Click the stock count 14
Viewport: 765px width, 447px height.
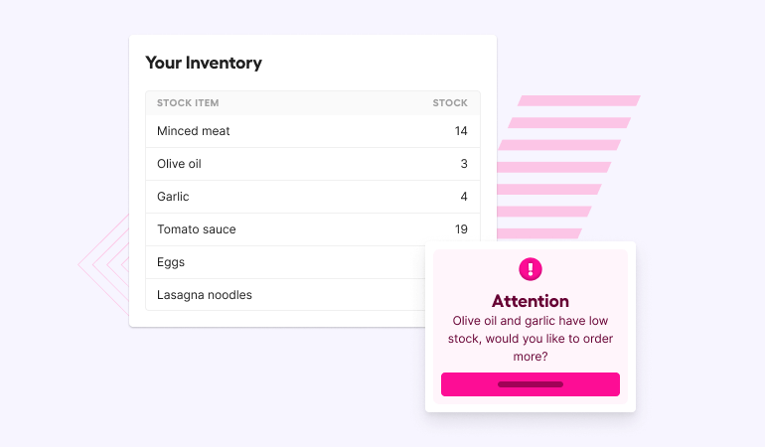click(461, 131)
